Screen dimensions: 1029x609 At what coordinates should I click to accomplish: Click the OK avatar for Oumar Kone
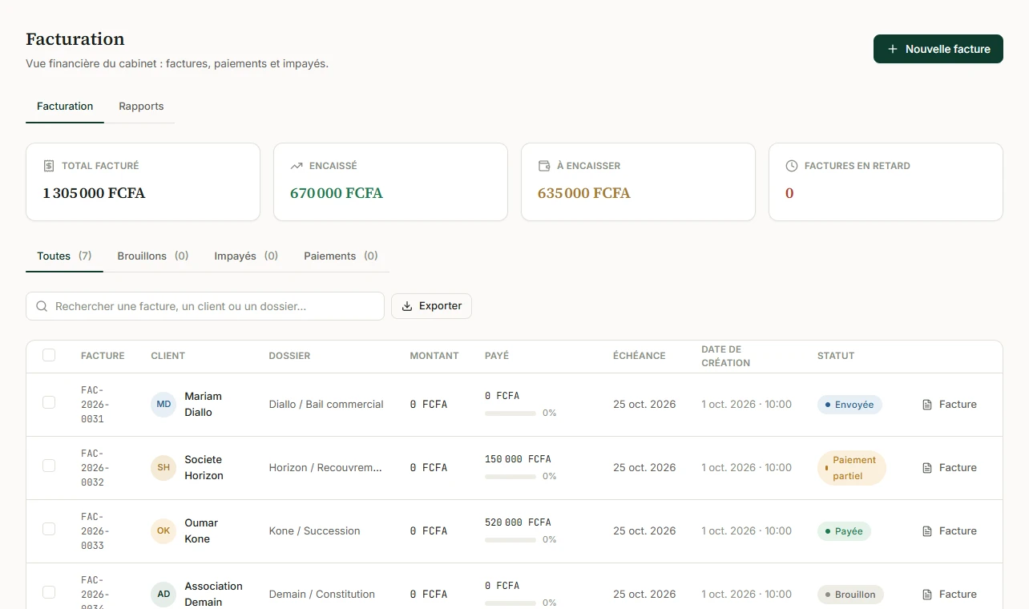(163, 530)
